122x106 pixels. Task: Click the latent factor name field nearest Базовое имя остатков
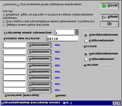click(x=14, y=45)
